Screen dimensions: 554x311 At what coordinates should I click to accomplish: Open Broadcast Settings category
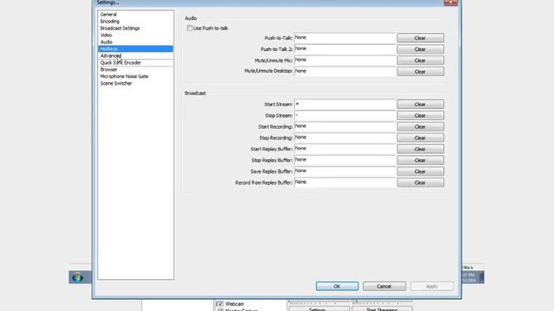(135, 29)
